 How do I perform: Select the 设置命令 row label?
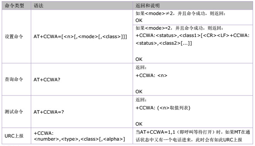click(x=14, y=37)
